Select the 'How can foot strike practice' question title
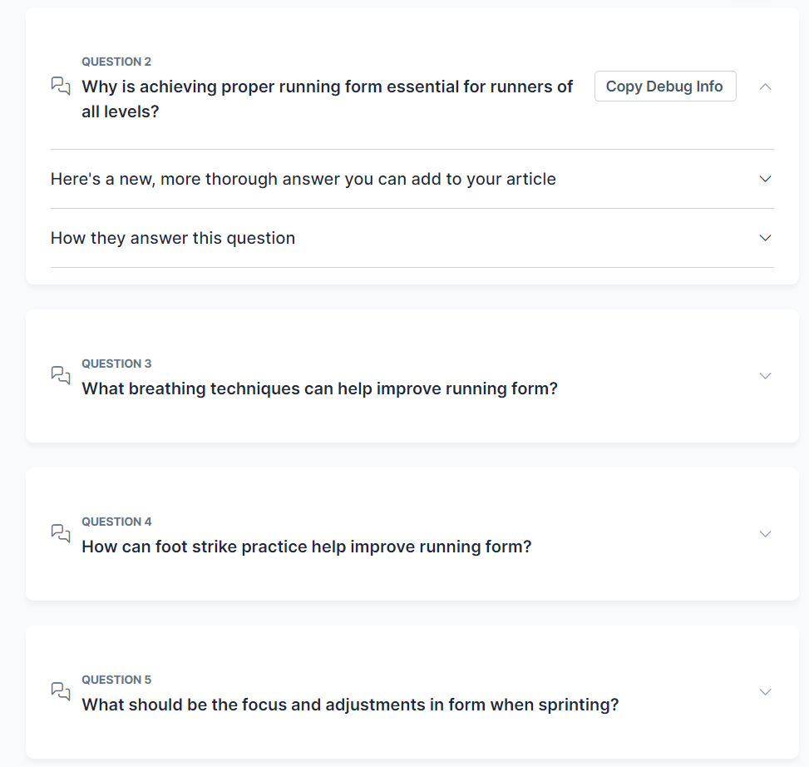The width and height of the screenshot is (809, 767). pos(306,547)
